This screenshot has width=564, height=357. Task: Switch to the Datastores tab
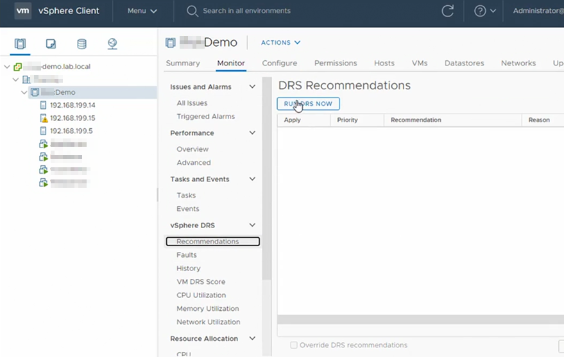click(464, 63)
